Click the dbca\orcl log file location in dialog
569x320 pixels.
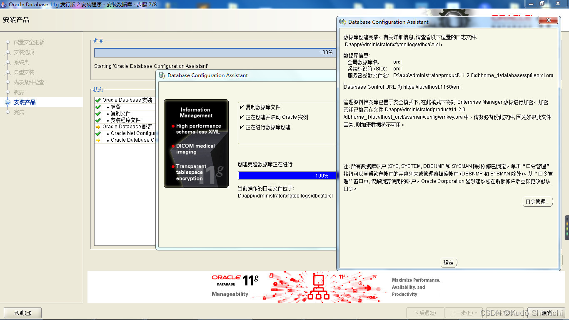tap(394, 44)
